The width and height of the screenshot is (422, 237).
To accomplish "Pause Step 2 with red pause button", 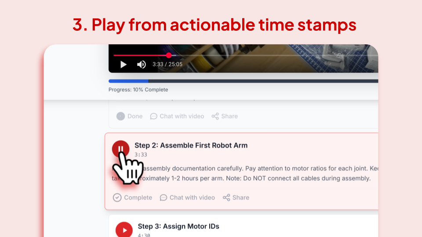I will pyautogui.click(x=120, y=149).
